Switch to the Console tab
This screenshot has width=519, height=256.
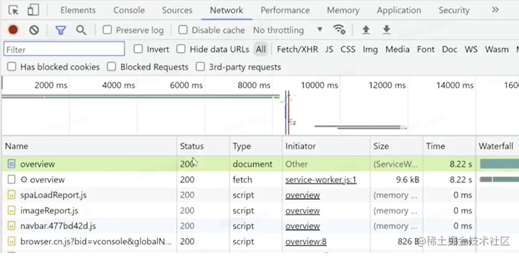point(129,10)
